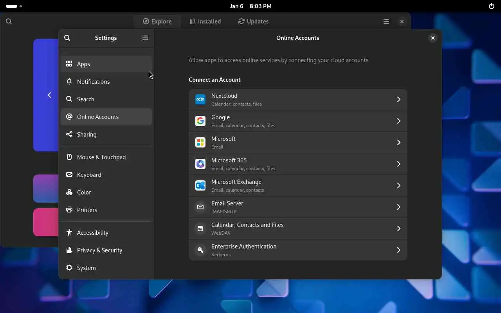Click the Mouse & Touchpad icon

(x=69, y=157)
